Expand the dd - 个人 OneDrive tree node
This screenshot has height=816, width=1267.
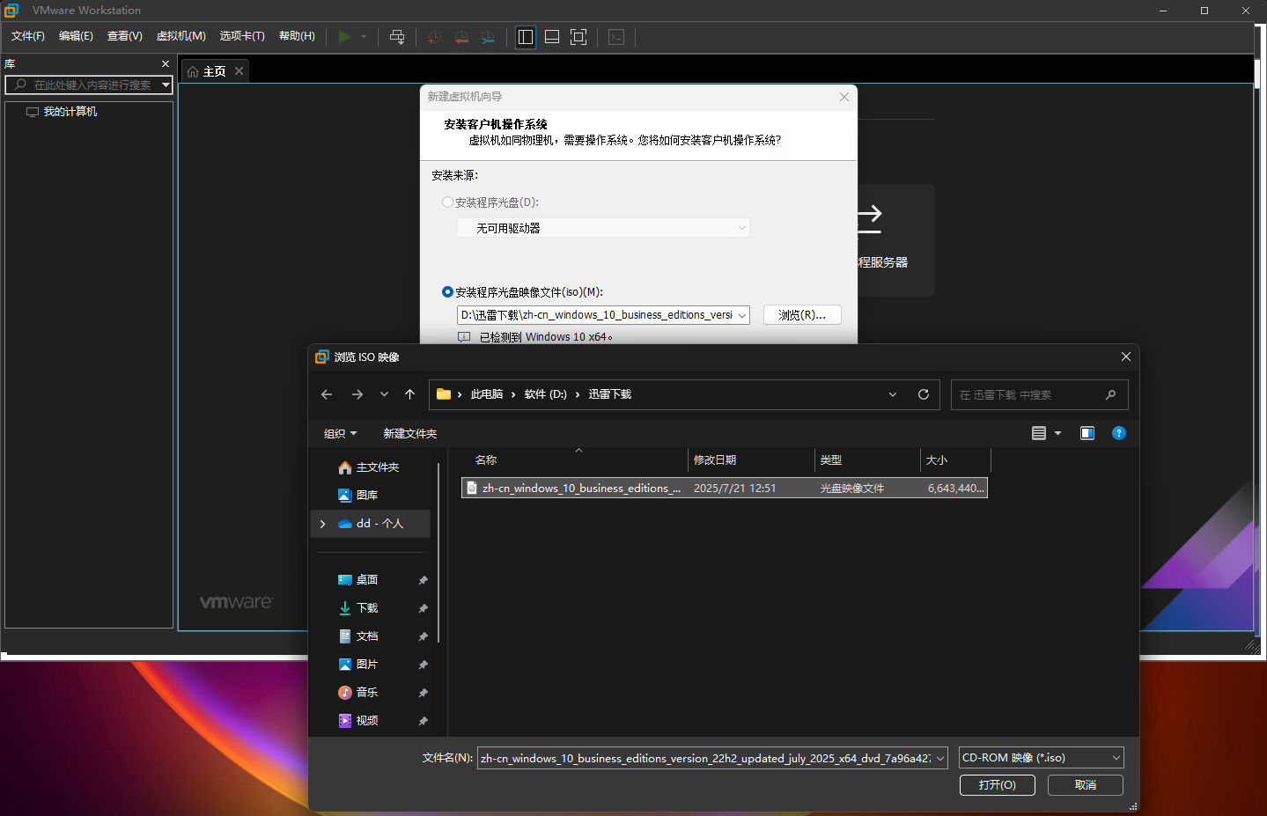(x=323, y=524)
